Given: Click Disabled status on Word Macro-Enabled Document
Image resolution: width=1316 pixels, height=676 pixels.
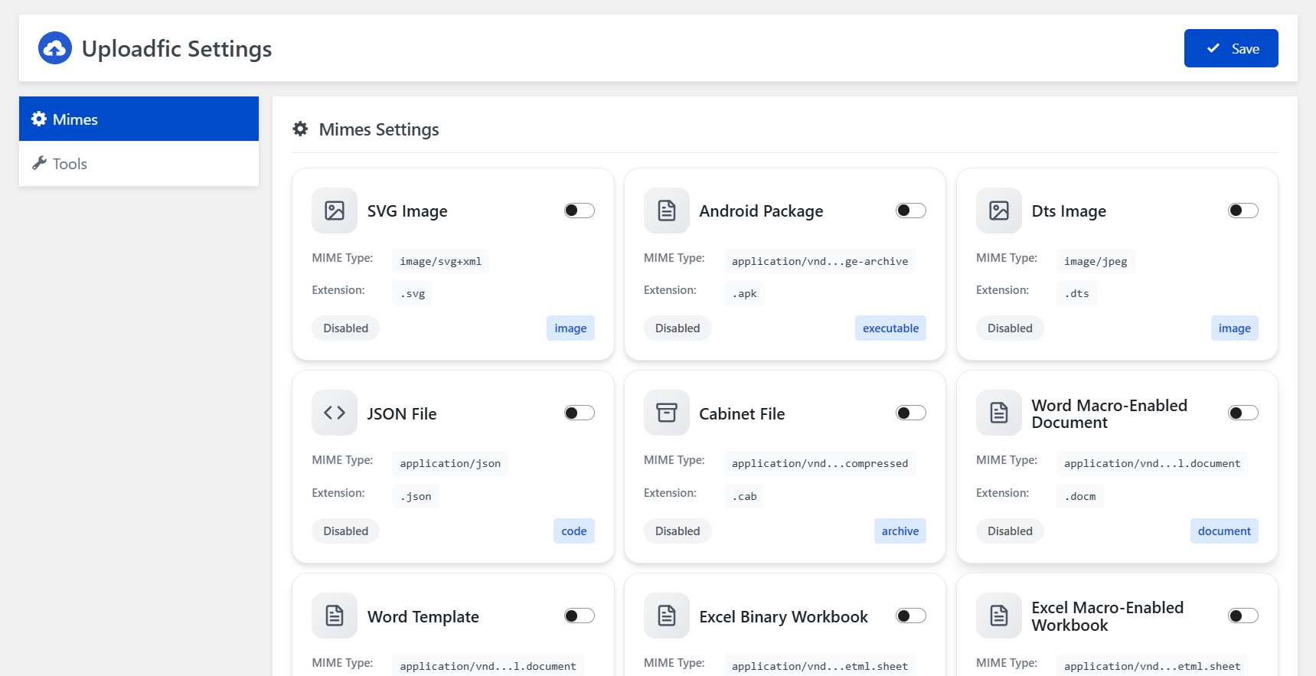Looking at the screenshot, I should pyautogui.click(x=1010, y=531).
